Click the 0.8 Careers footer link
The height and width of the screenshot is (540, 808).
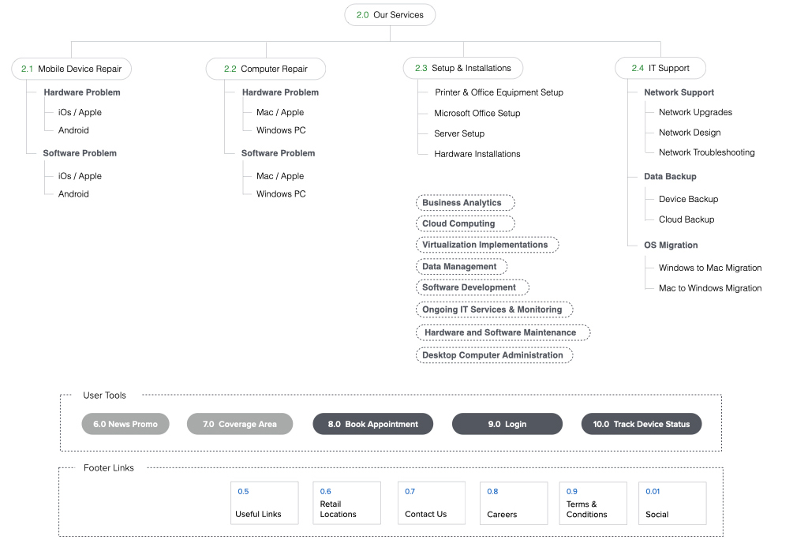tap(513, 503)
